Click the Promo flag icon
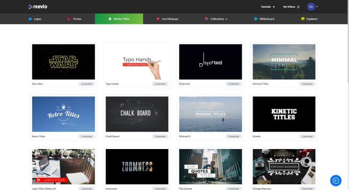 point(69,19)
